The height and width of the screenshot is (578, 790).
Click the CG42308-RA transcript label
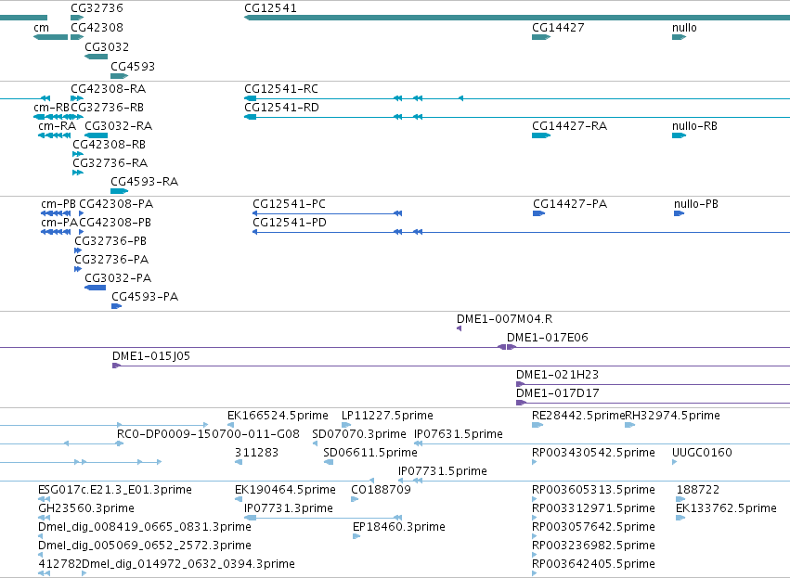click(x=109, y=89)
